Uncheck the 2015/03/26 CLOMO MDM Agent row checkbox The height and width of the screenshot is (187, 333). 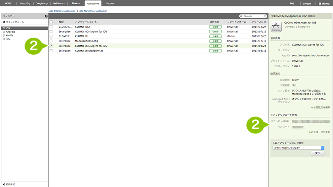51,46
